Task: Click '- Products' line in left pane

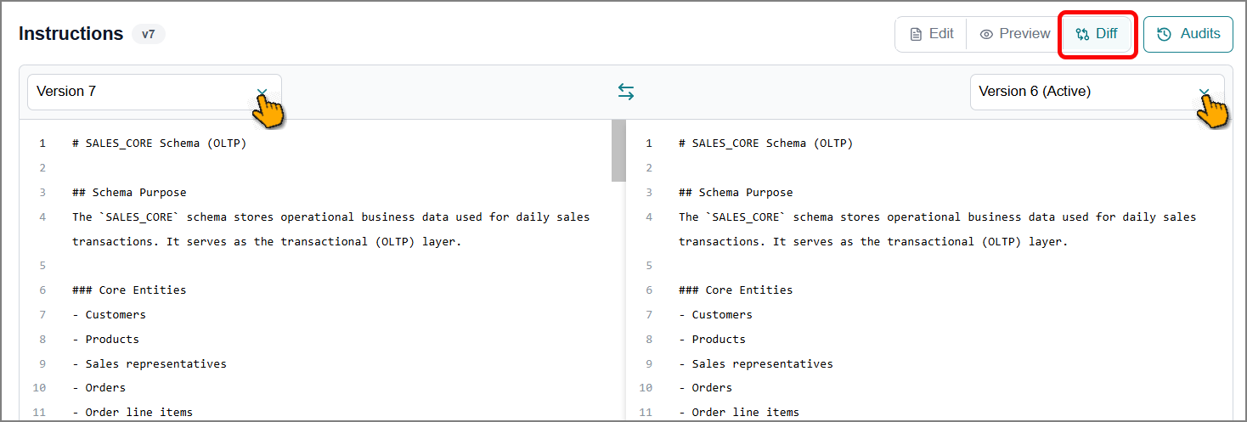Action: click(x=106, y=340)
